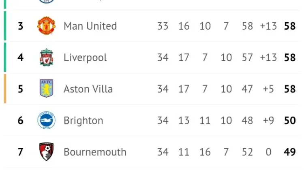Screen dimensions: 304x170
Task: Click the green qualification bar beside Liverpool
Action: pyautogui.click(x=5, y=57)
